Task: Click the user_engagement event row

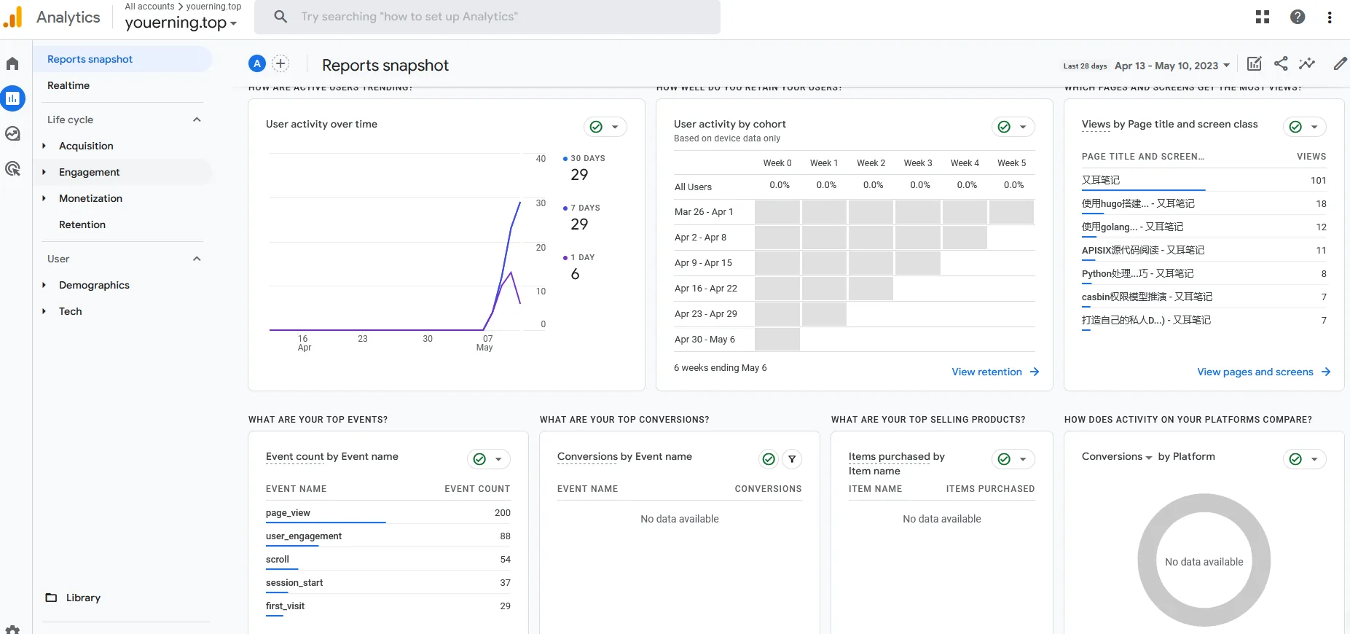Action: coord(388,536)
